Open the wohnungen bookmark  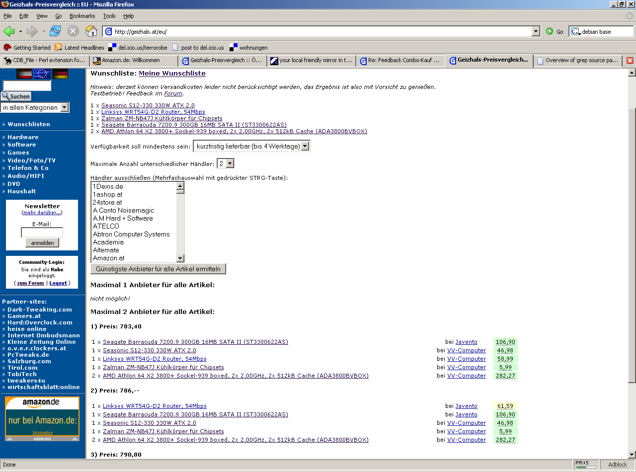click(248, 48)
